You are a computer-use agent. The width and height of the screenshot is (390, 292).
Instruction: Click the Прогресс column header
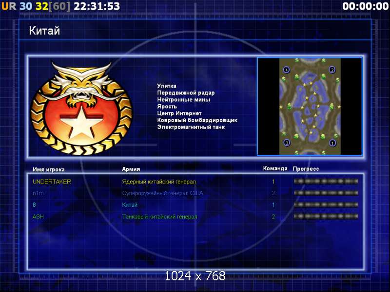coord(306,168)
